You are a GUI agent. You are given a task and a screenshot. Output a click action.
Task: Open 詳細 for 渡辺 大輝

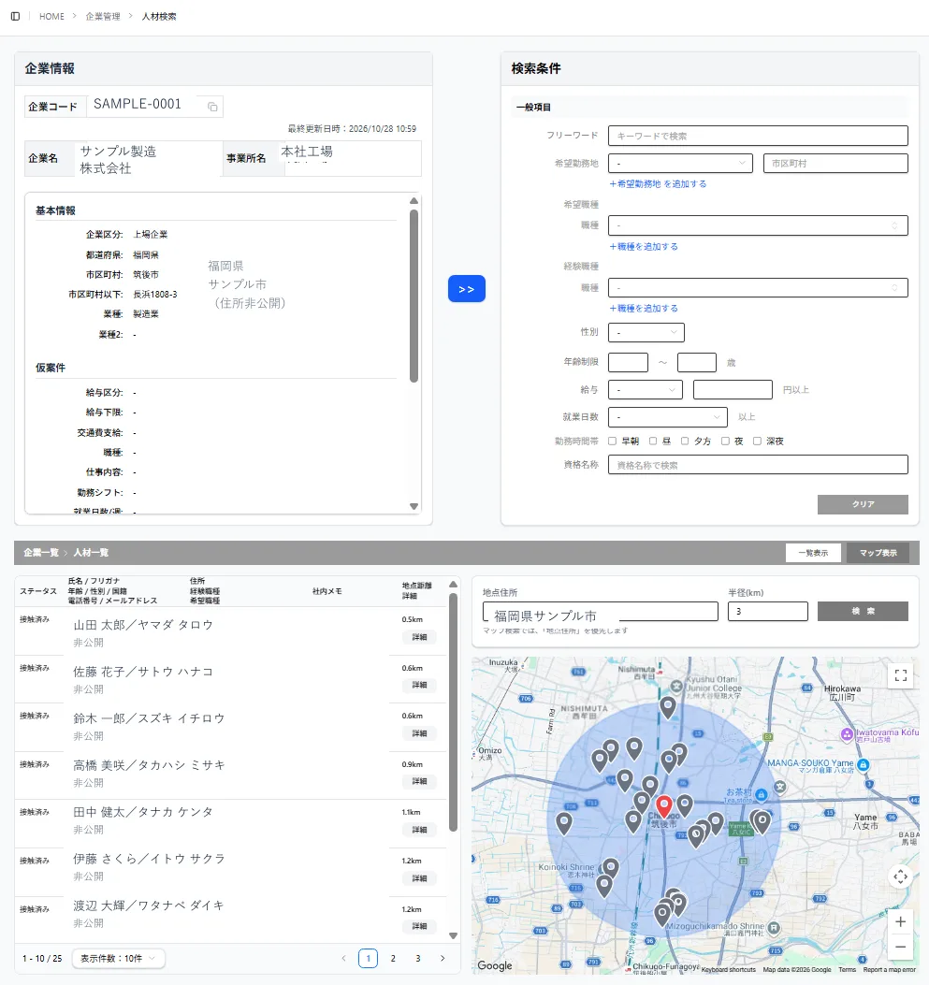pyautogui.click(x=419, y=926)
